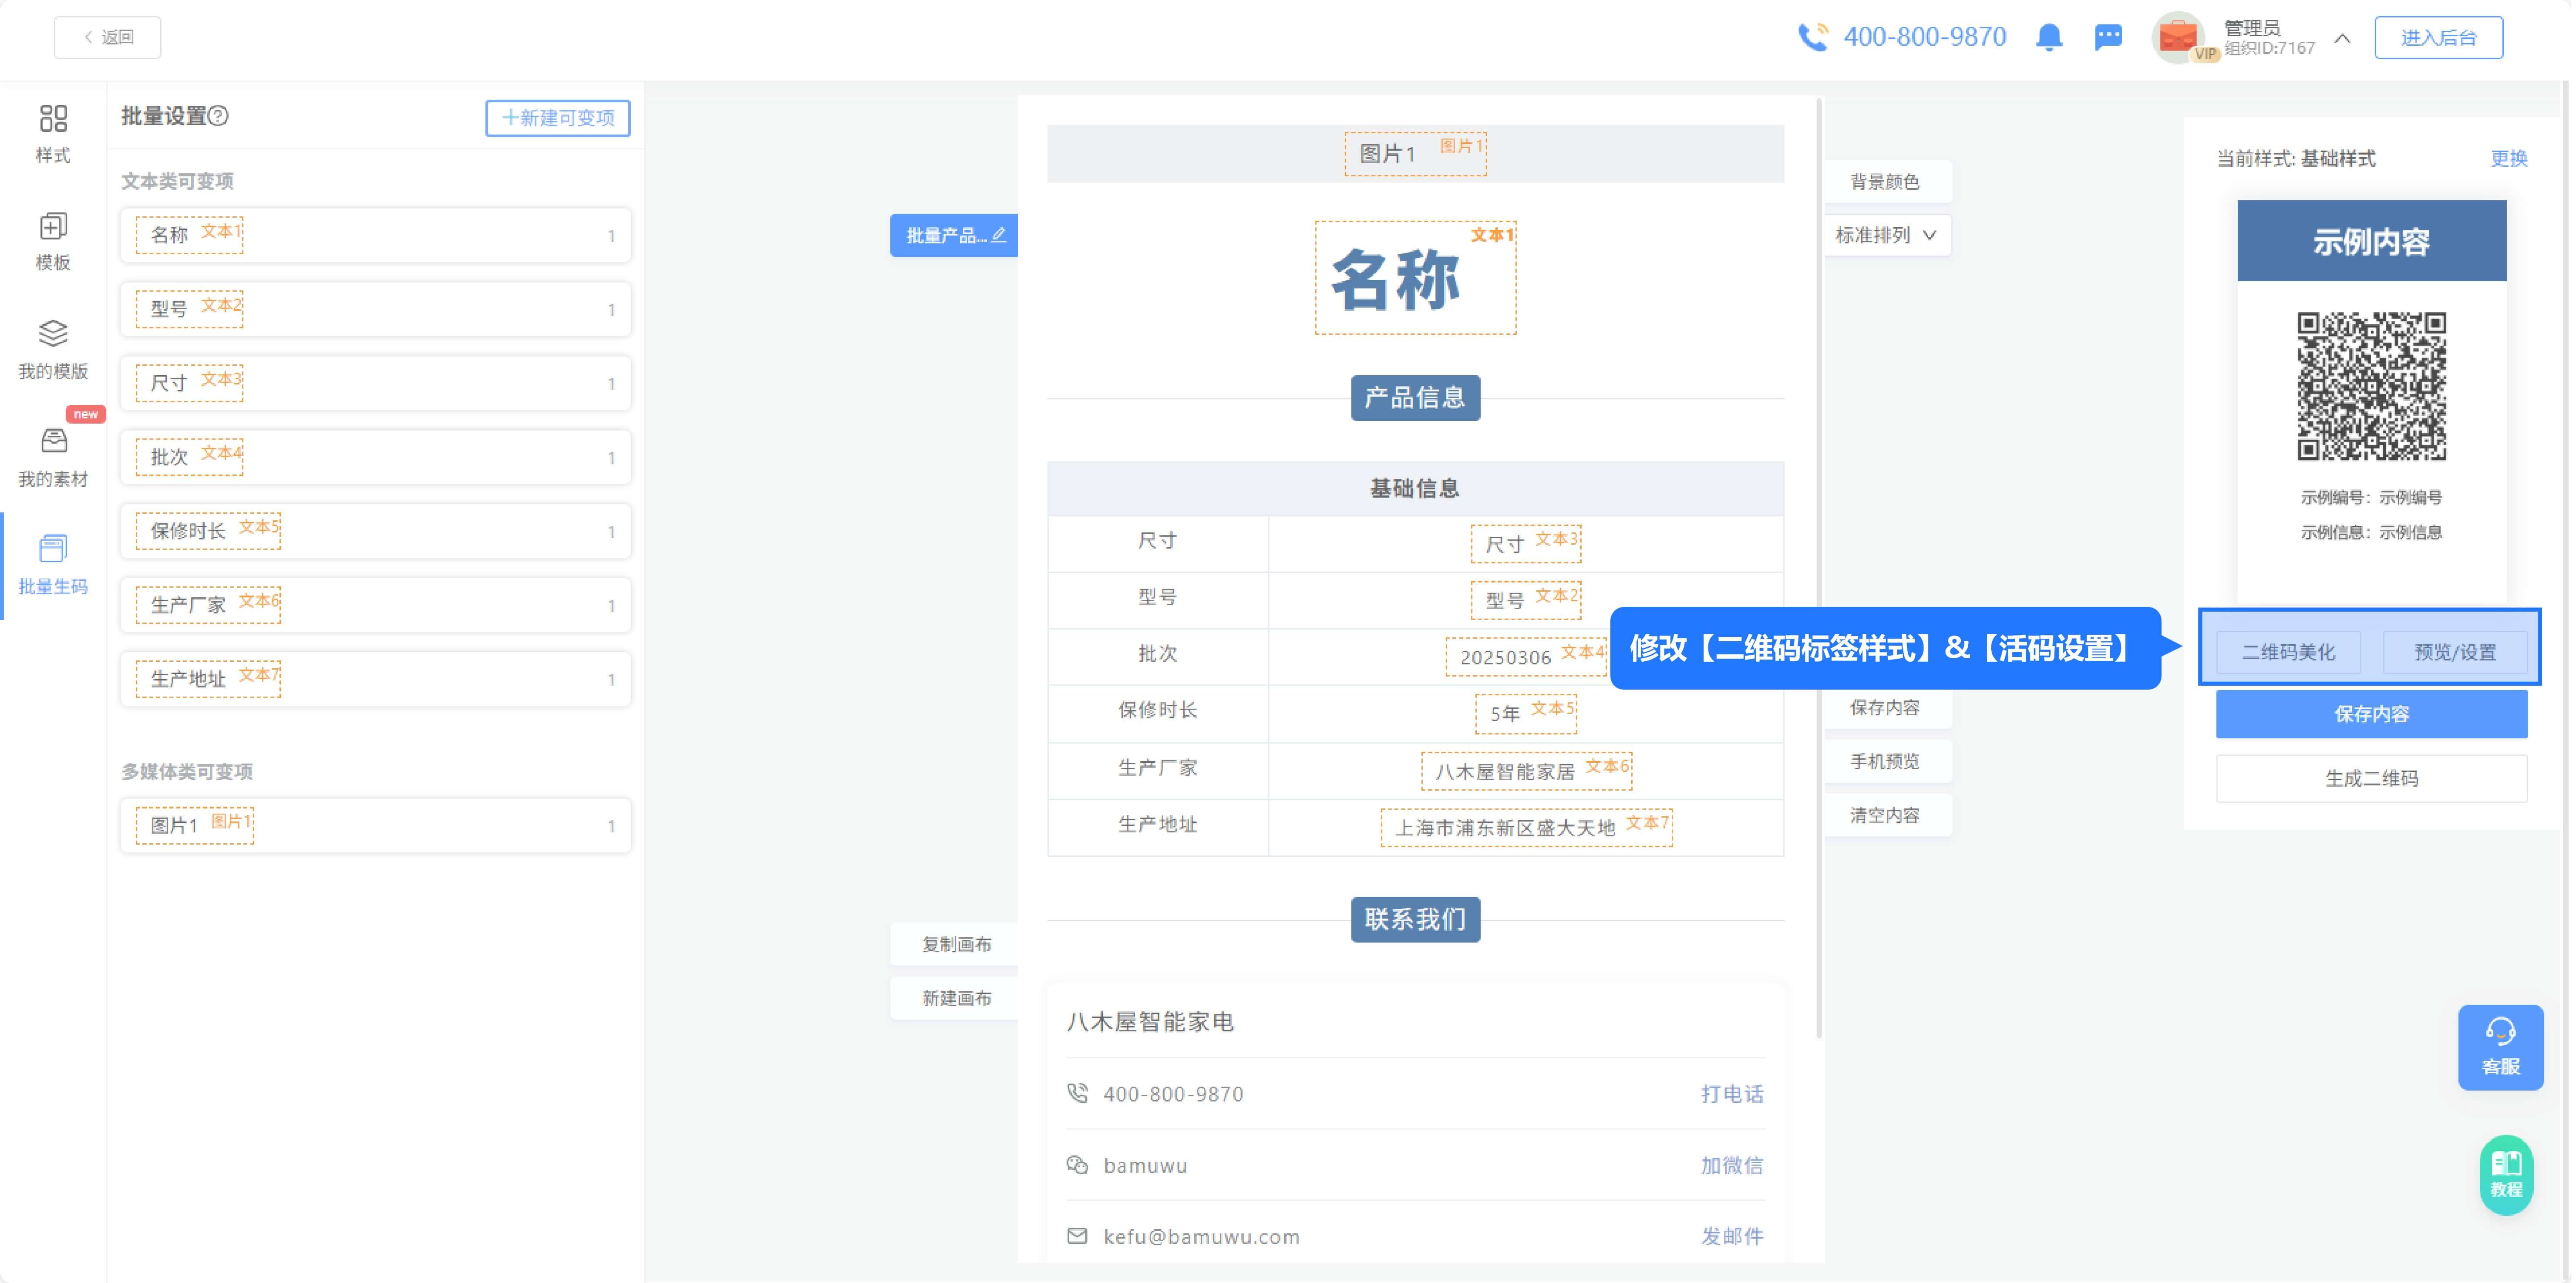Viewport: 2576px width, 1283px height.
Task: Open the chat message icon
Action: [x=2108, y=38]
